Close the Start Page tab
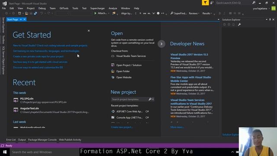The image size is (277, 156). [x=25, y=19]
